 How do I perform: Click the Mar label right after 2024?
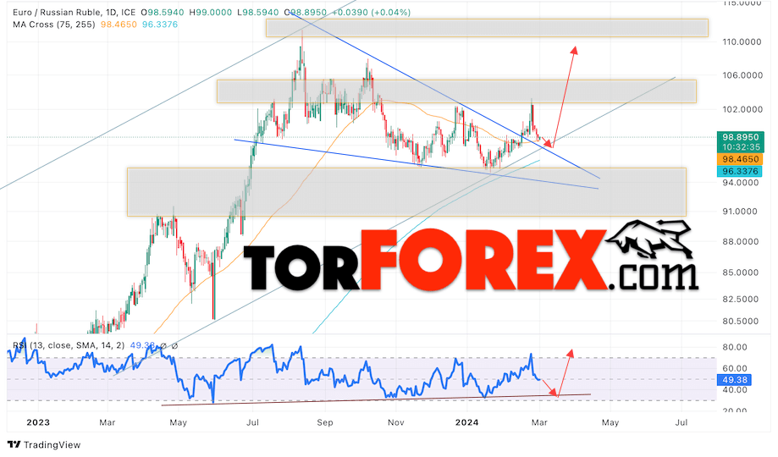tap(539, 423)
